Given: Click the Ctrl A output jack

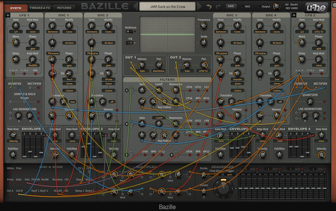Looking at the screenshot, I should coord(10,194).
